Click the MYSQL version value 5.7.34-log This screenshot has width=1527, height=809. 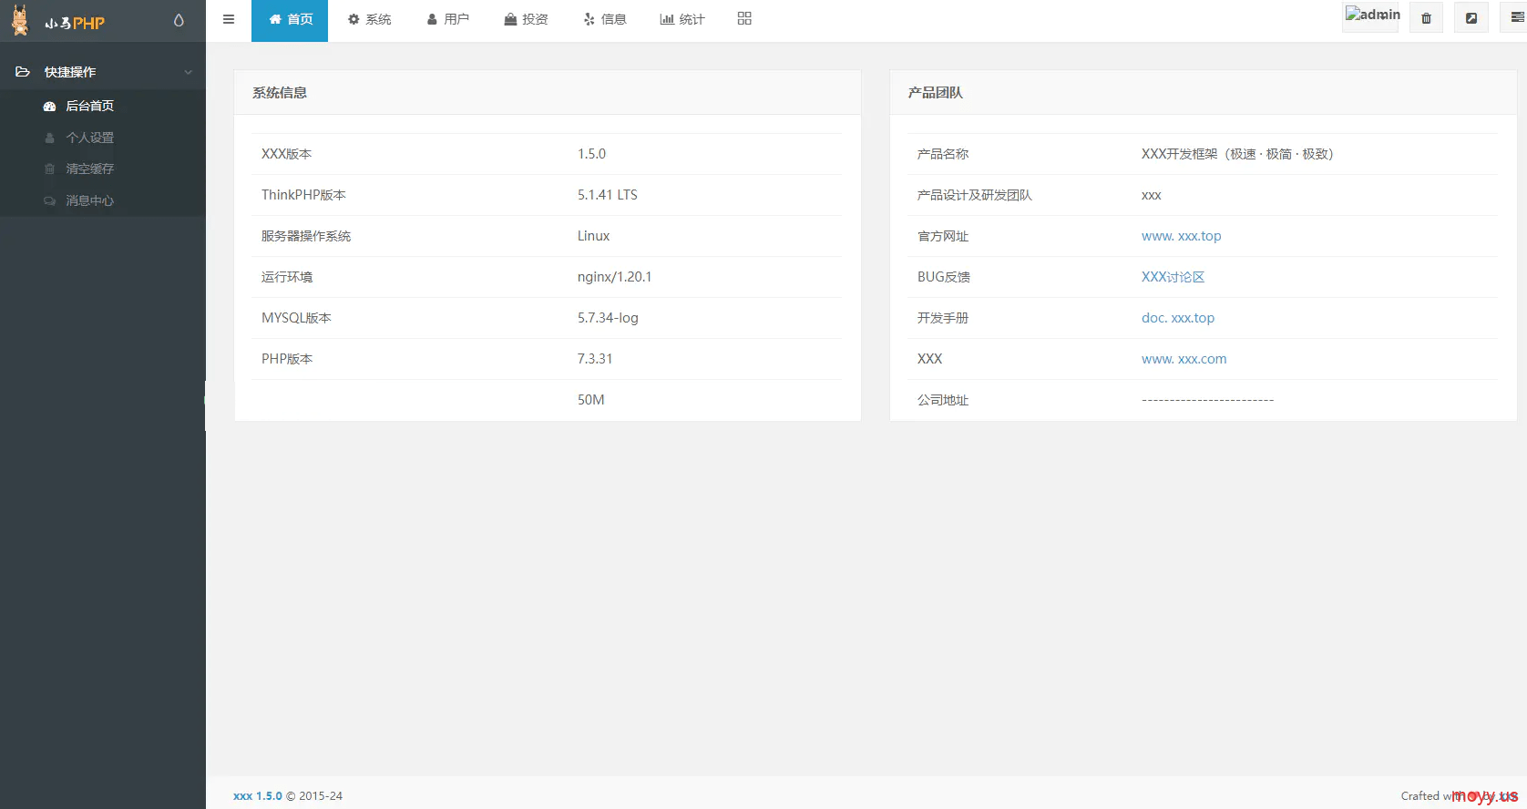point(608,318)
